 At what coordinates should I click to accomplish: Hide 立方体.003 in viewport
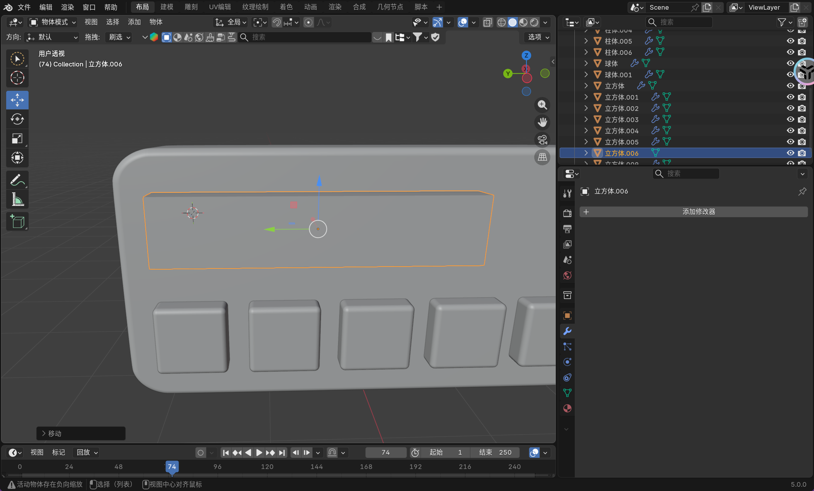coord(790,119)
